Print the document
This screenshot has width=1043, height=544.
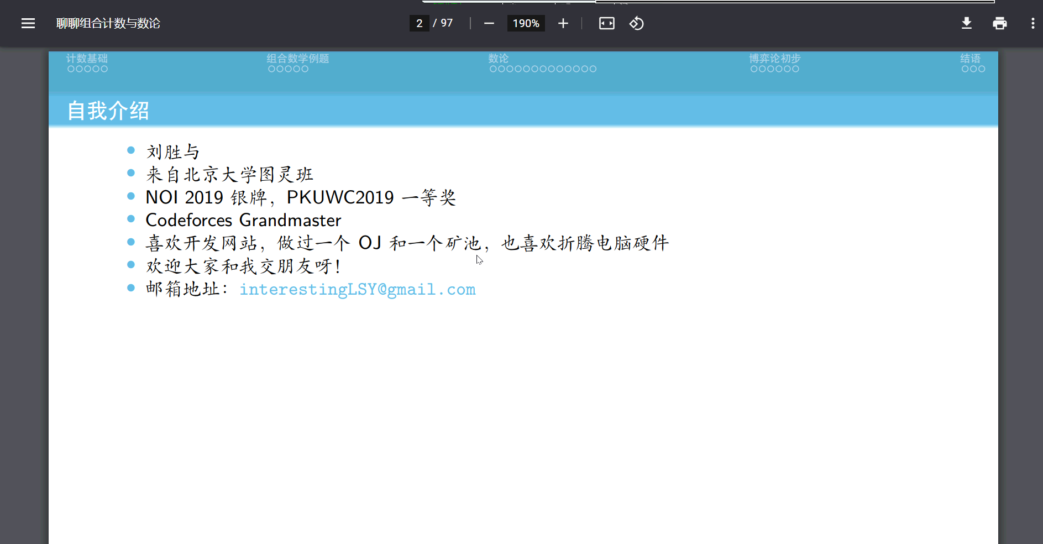[999, 23]
